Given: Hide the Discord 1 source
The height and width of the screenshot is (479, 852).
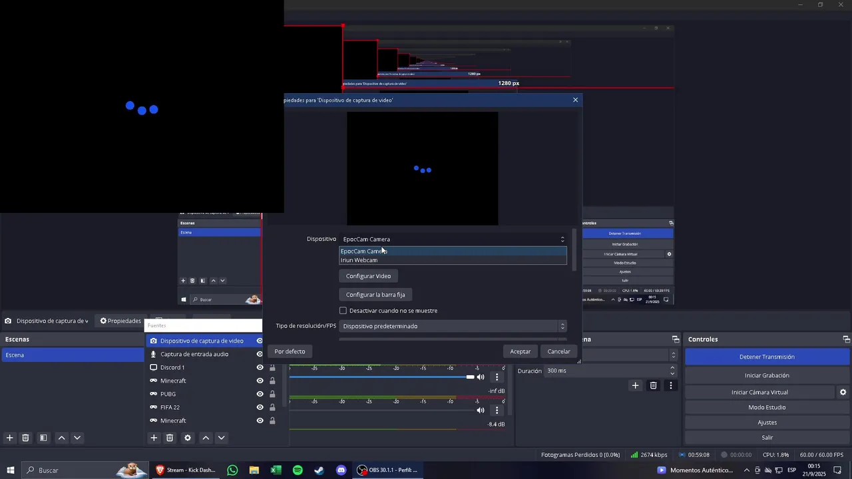Looking at the screenshot, I should pos(260,367).
